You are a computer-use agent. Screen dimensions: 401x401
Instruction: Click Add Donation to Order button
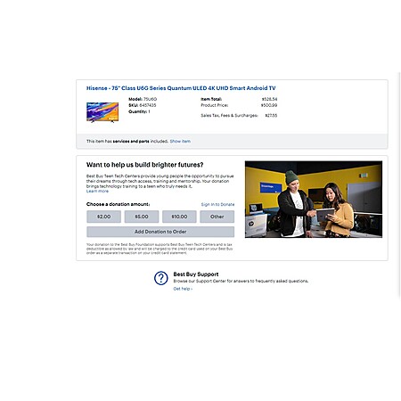pyautogui.click(x=160, y=232)
